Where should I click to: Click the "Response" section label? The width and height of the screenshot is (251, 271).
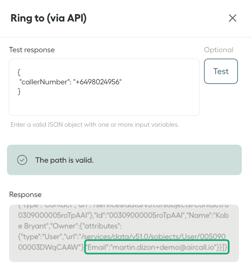click(25, 194)
